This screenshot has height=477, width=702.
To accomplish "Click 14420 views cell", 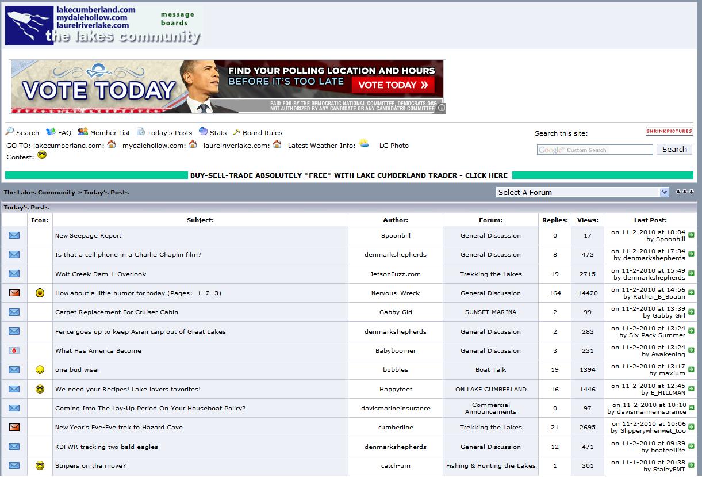I will [x=588, y=293].
